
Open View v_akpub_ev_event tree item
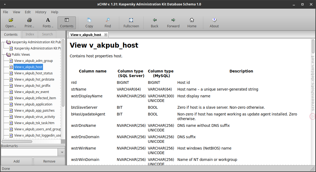32,92
